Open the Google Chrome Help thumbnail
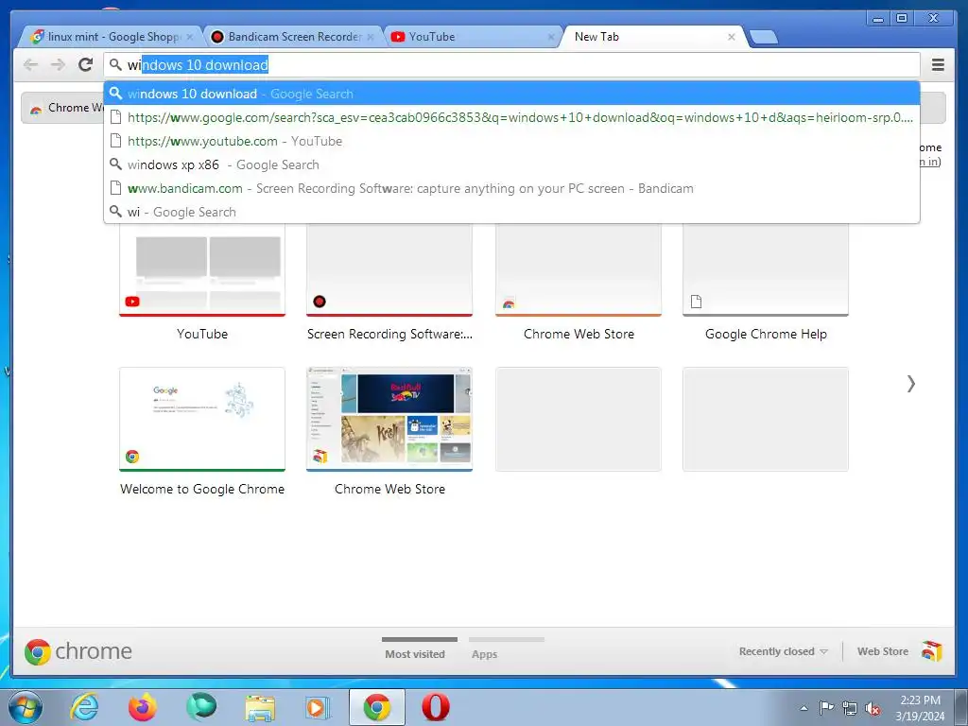 [x=766, y=269]
